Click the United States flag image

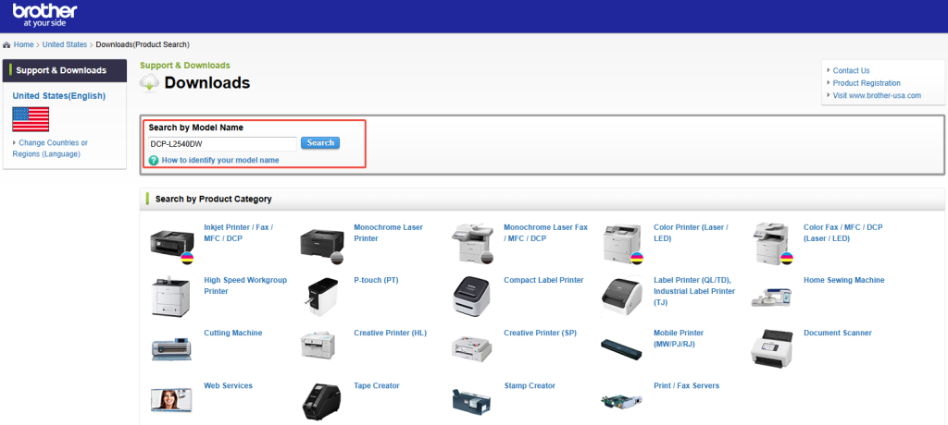pos(31,119)
